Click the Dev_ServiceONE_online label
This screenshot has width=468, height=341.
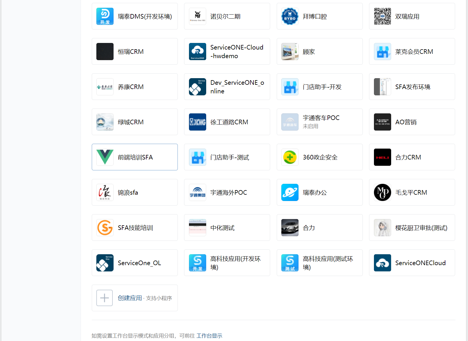click(x=237, y=87)
